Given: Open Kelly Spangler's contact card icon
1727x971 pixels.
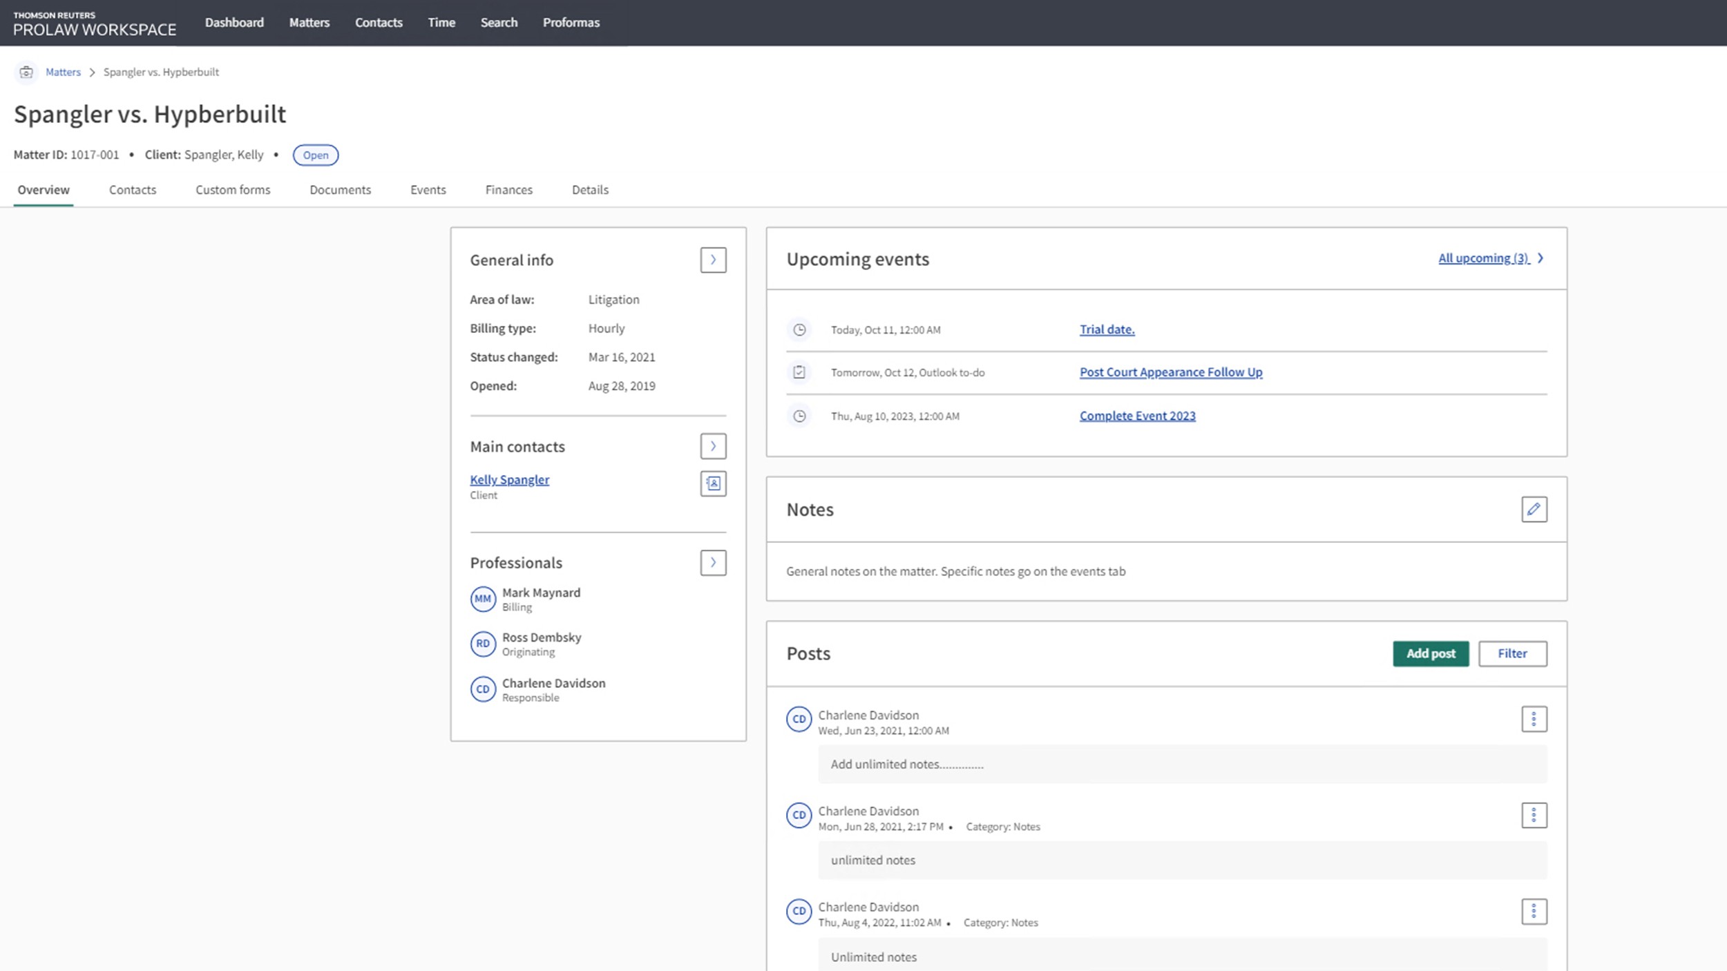Looking at the screenshot, I should click(x=713, y=483).
